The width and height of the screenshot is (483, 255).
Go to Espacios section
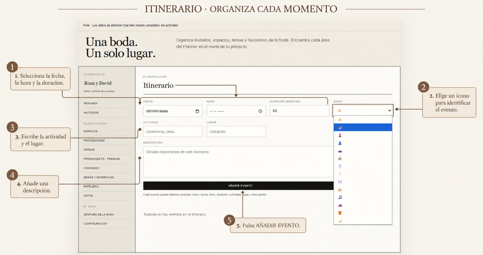click(x=91, y=131)
